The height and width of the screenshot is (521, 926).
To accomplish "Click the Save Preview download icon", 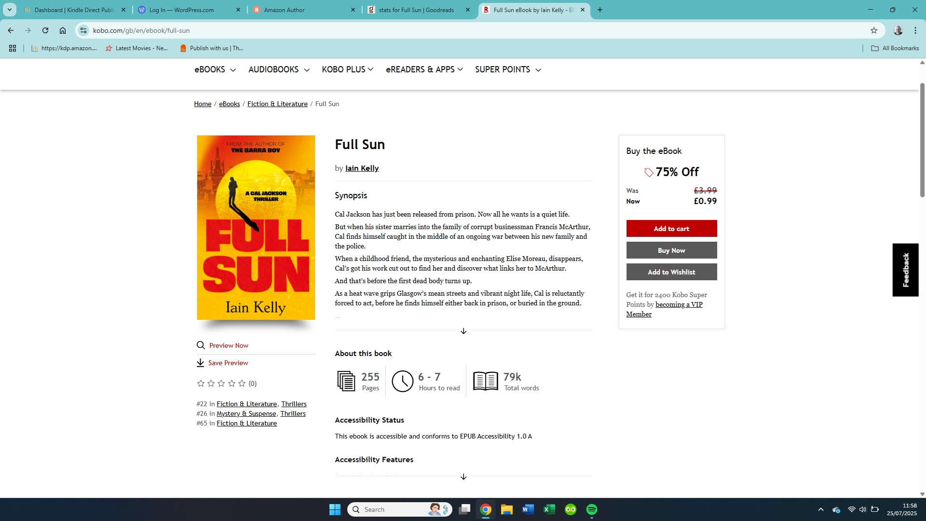I will point(200,363).
